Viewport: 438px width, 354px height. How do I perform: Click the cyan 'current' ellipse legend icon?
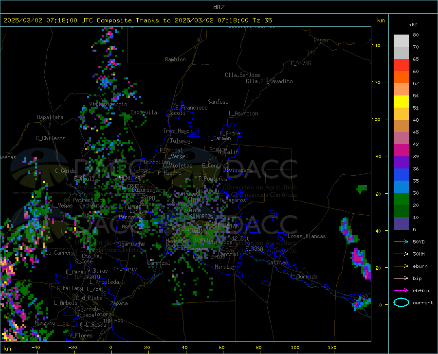401,302
